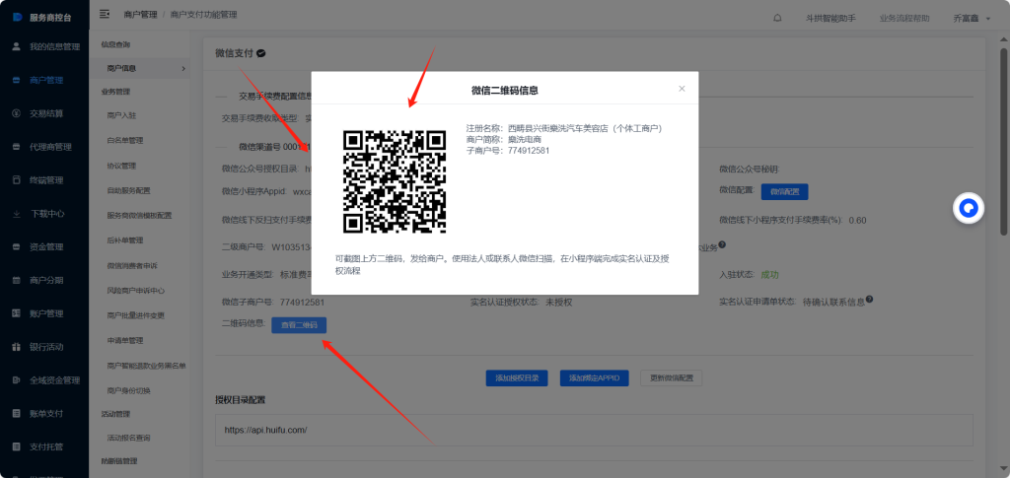This screenshot has width=1010, height=478.
Task: Click the 账单支付 sidebar icon
Action: pyautogui.click(x=17, y=414)
